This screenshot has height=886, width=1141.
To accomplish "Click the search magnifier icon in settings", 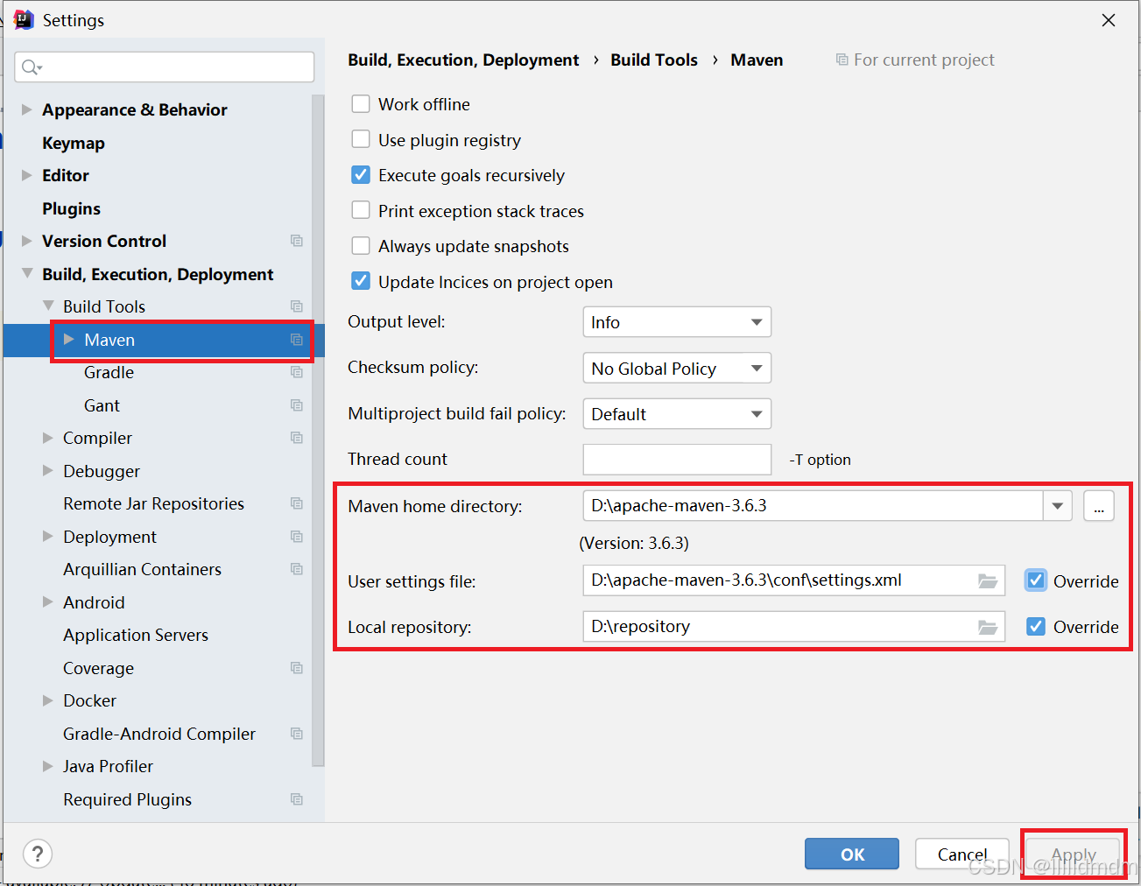I will tap(31, 67).
